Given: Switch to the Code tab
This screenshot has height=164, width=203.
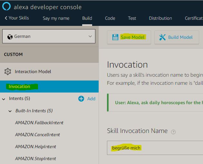Looking at the screenshot, I should point(110,18).
